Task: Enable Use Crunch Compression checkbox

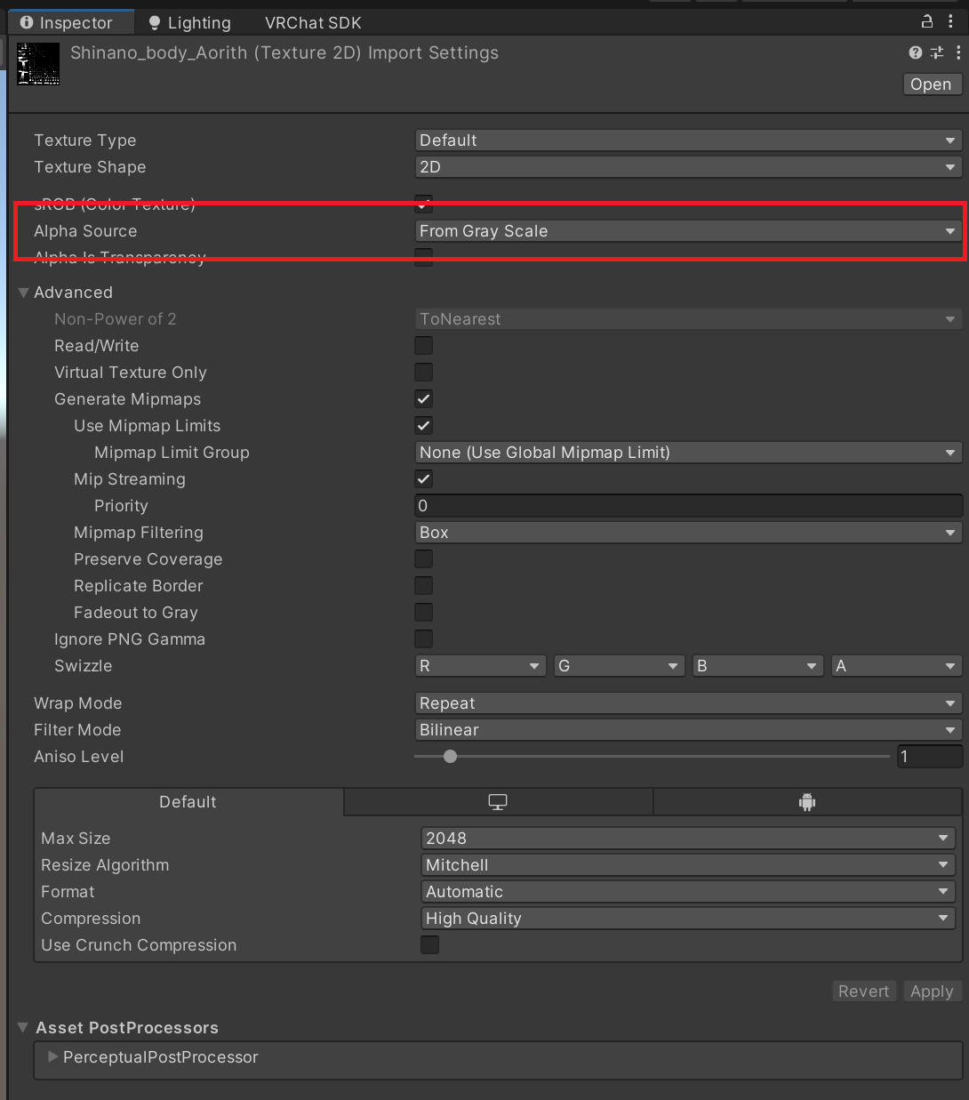Action: [x=430, y=945]
